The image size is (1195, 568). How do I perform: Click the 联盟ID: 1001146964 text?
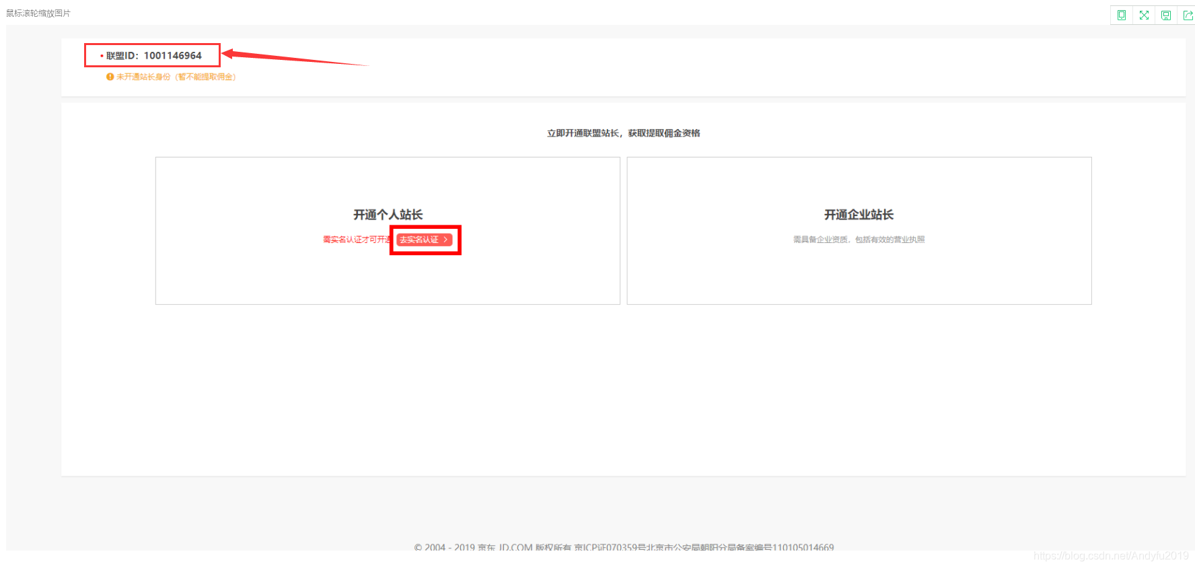click(x=153, y=56)
